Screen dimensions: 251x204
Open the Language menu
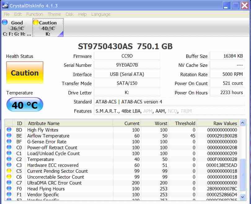(101, 14)
